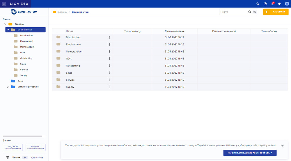Click the LIGA 360 title in top bar
The image size is (291, 161).
point(19,4)
